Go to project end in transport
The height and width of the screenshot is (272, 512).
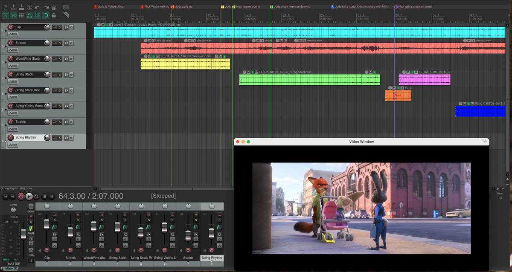click(13, 197)
